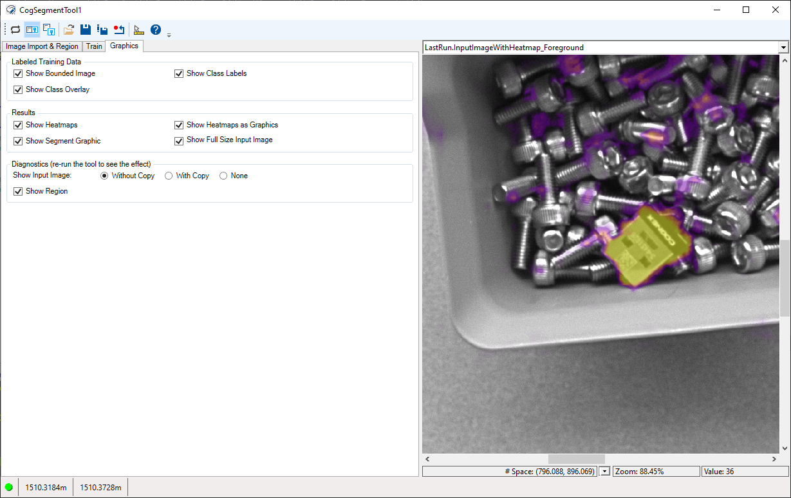Uncheck Show Class Labels
Viewport: 791px width, 498px height.
179,73
